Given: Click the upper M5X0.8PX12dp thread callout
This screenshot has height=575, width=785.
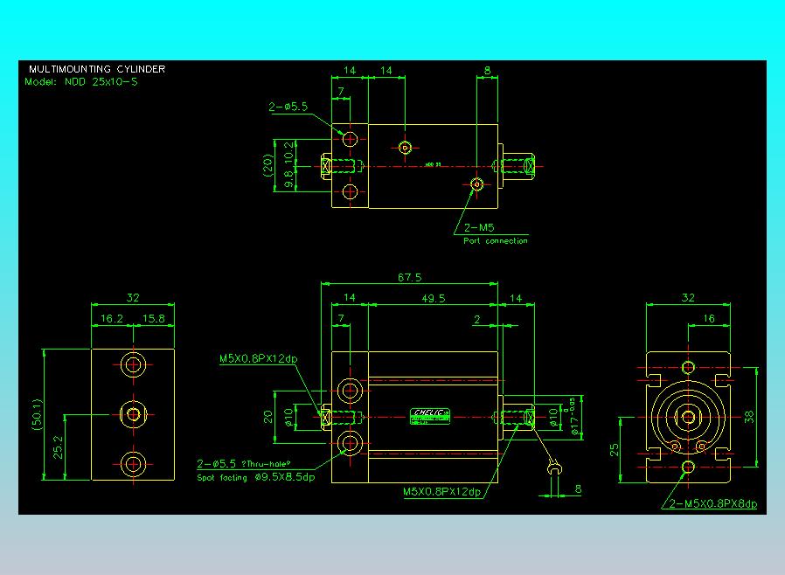Looking at the screenshot, I should tap(259, 359).
